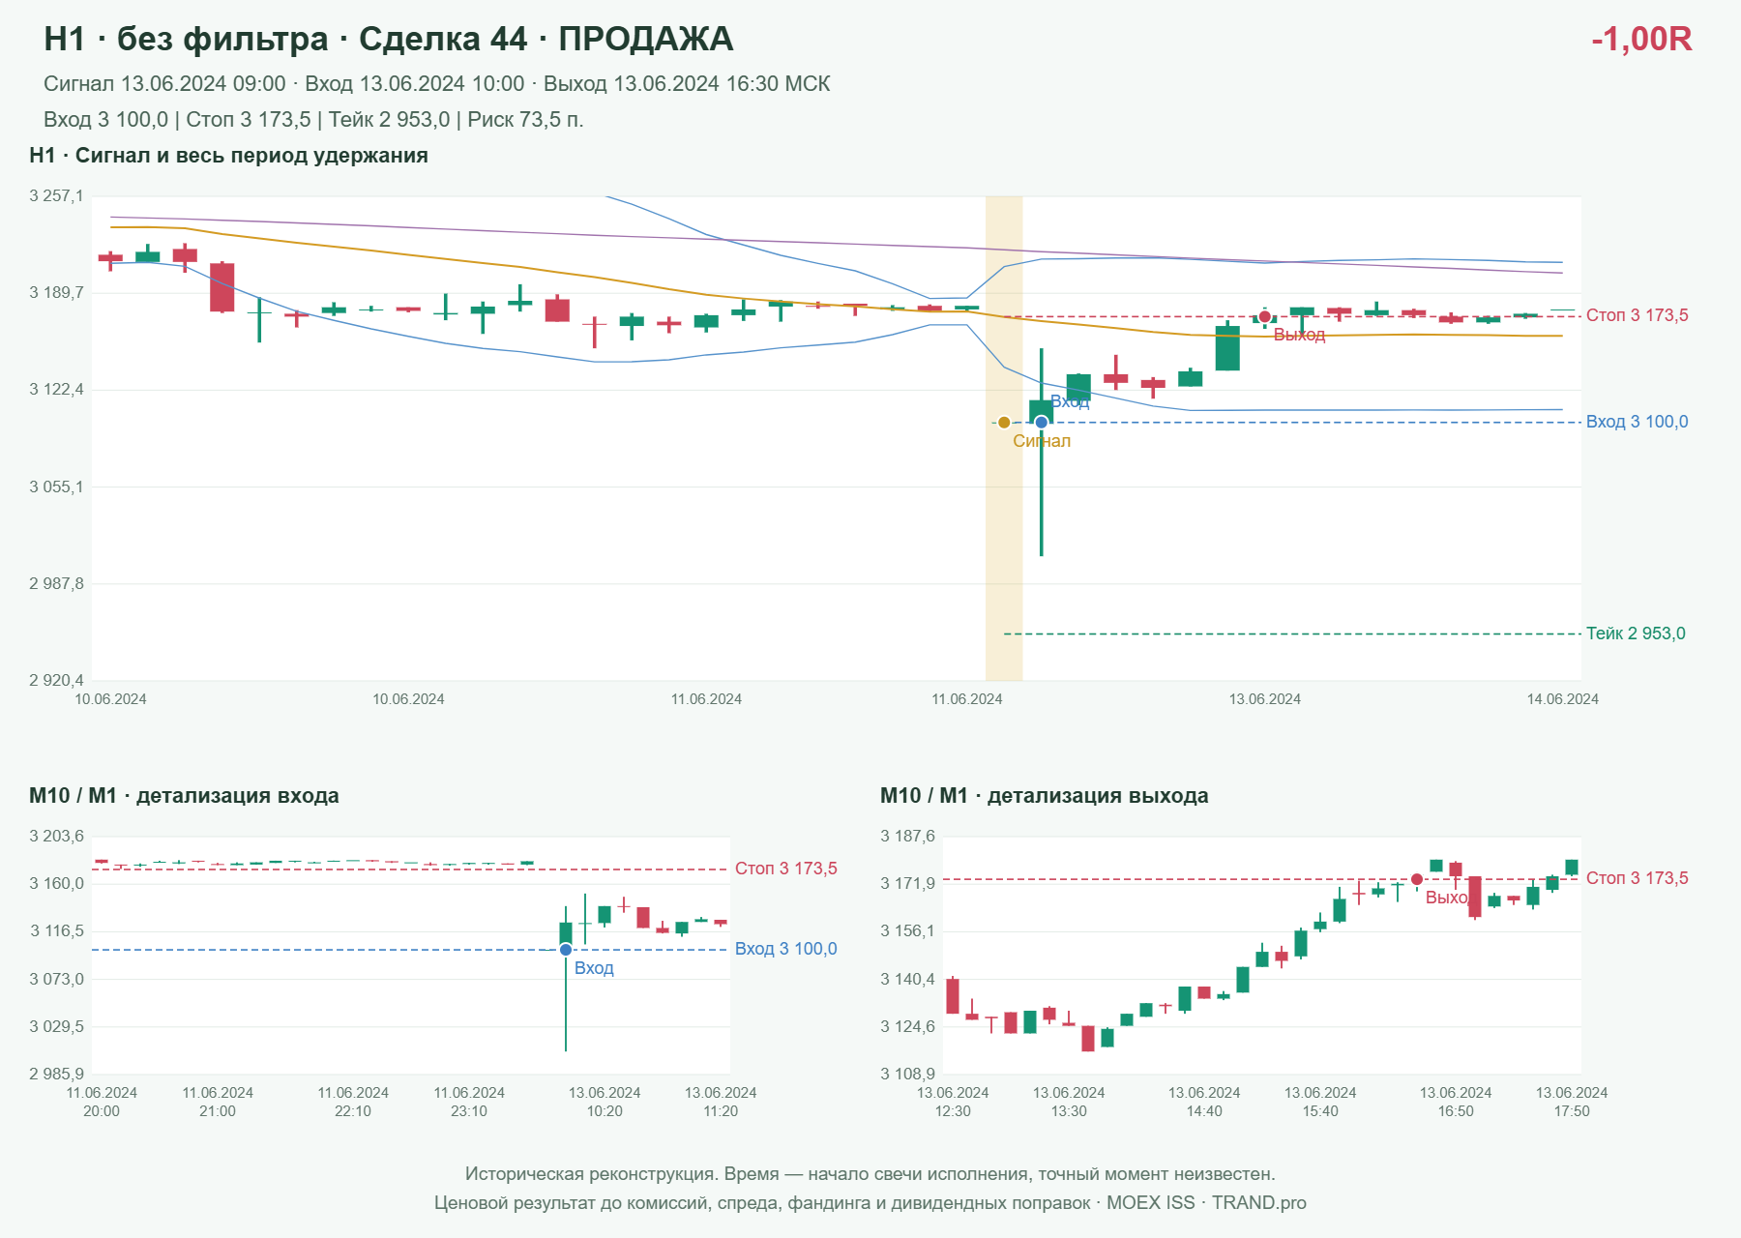Screen dimensions: 1741x1238
Task: Click the title 'H1 · без фильтра · Сделка 44 · ПРОДАЖА'
Action: (389, 39)
